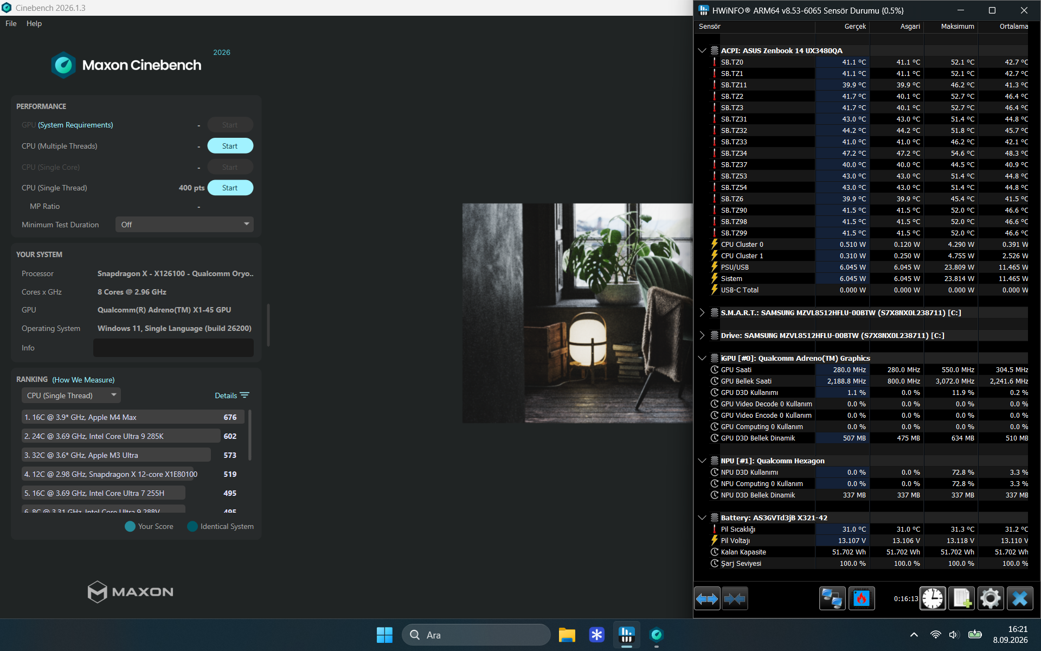Click HWiNFO expand-columns blue arrows icon
The width and height of the screenshot is (1041, 651).
click(707, 598)
